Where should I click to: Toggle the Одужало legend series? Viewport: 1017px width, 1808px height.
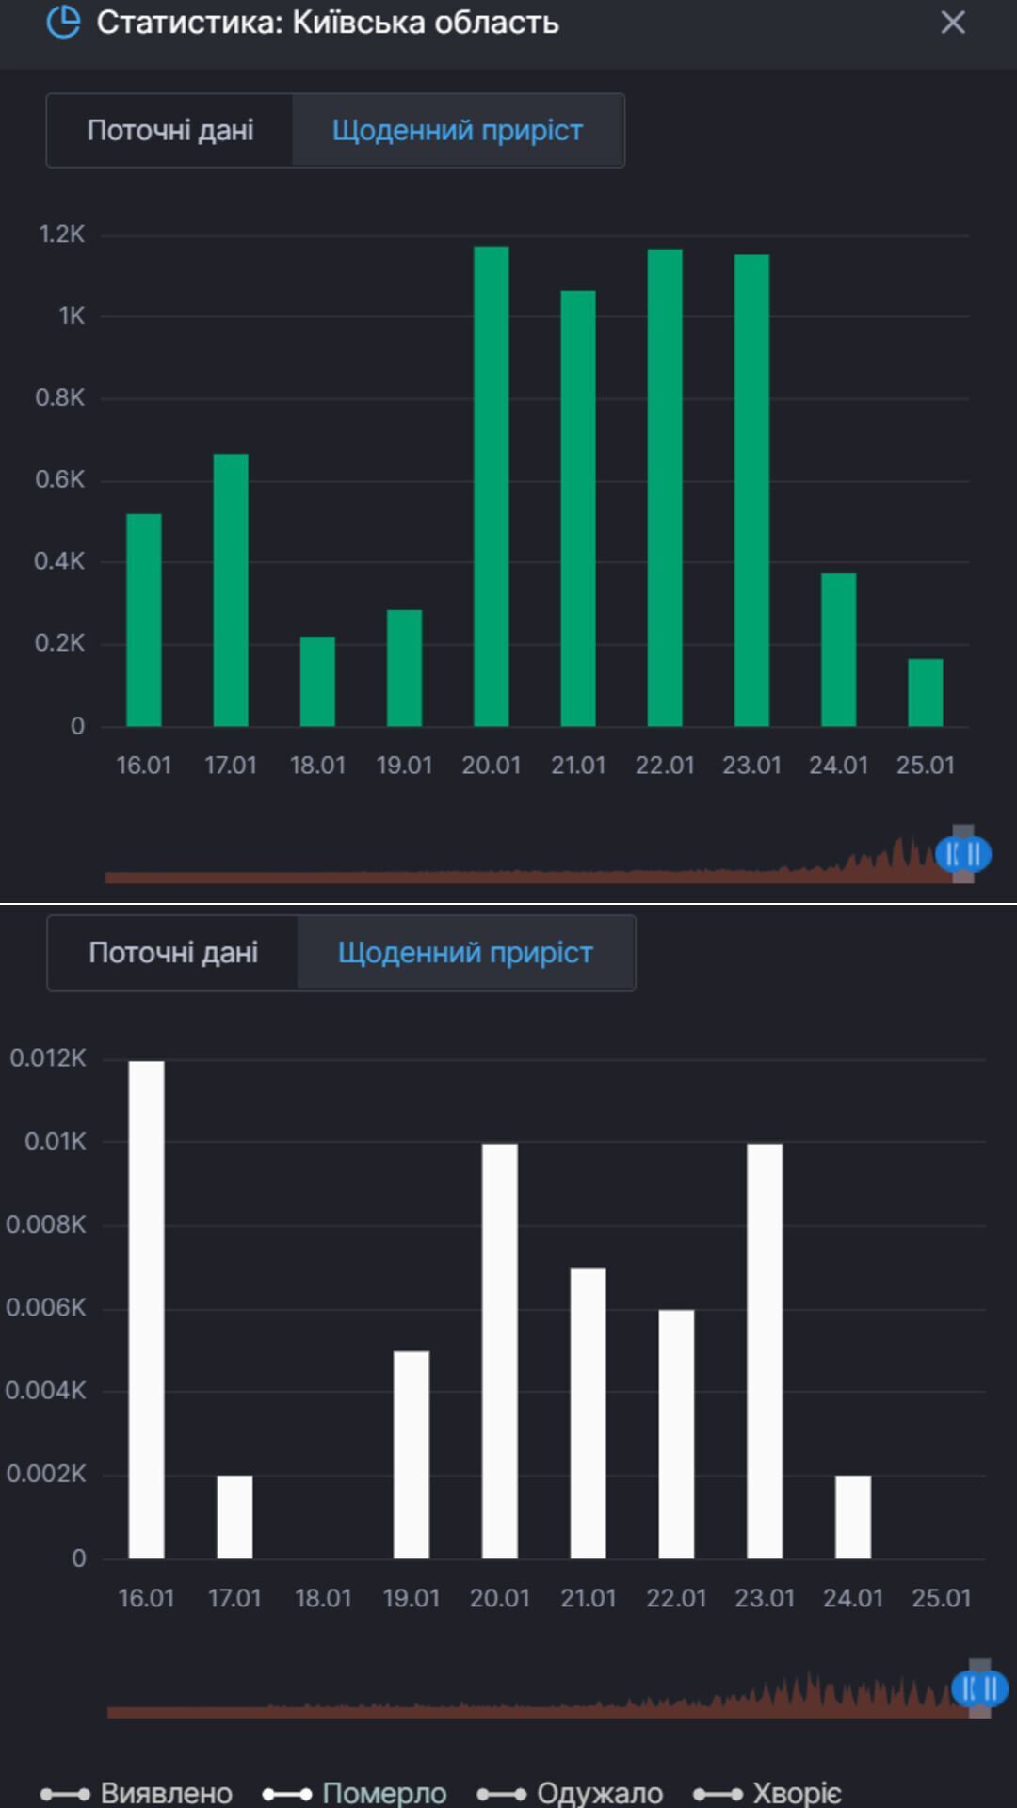tap(571, 1792)
